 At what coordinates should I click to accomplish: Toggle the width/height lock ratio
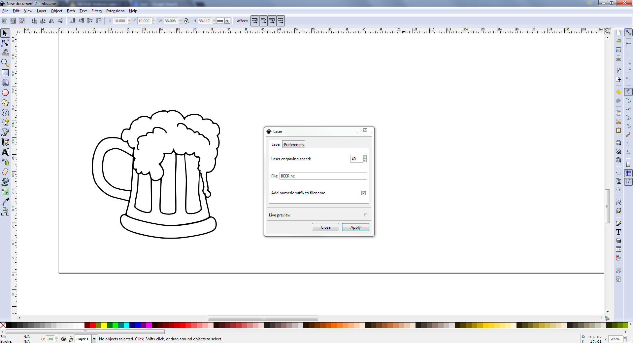tap(186, 21)
